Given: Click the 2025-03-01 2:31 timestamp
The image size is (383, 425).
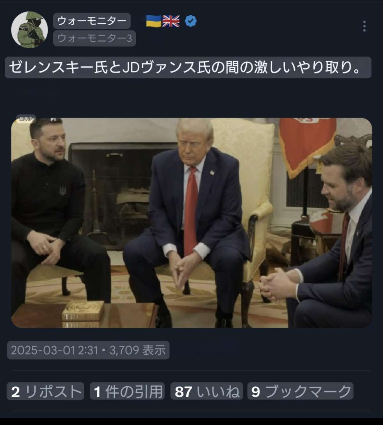Looking at the screenshot, I should pyautogui.click(x=54, y=350).
